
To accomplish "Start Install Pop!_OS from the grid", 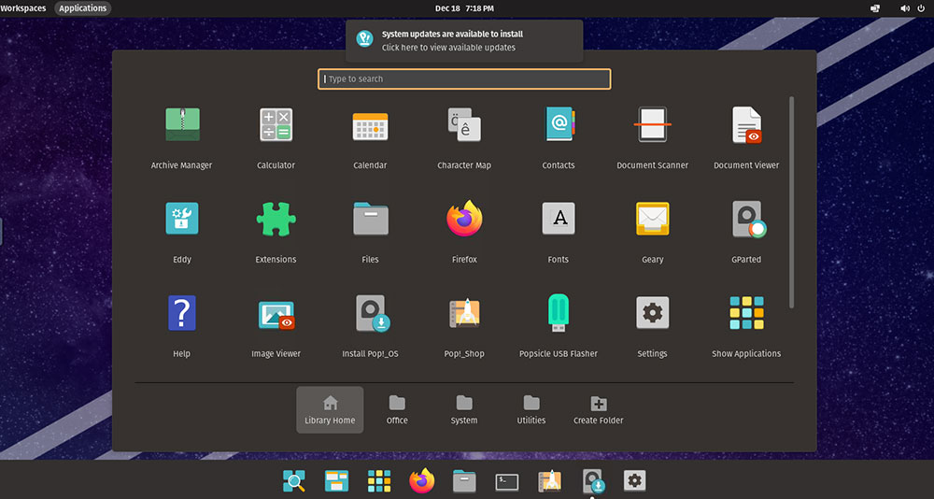I will coord(373,314).
